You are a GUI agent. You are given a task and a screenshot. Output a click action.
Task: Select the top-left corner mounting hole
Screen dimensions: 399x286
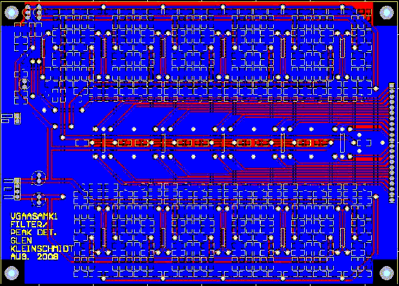coord(12,12)
